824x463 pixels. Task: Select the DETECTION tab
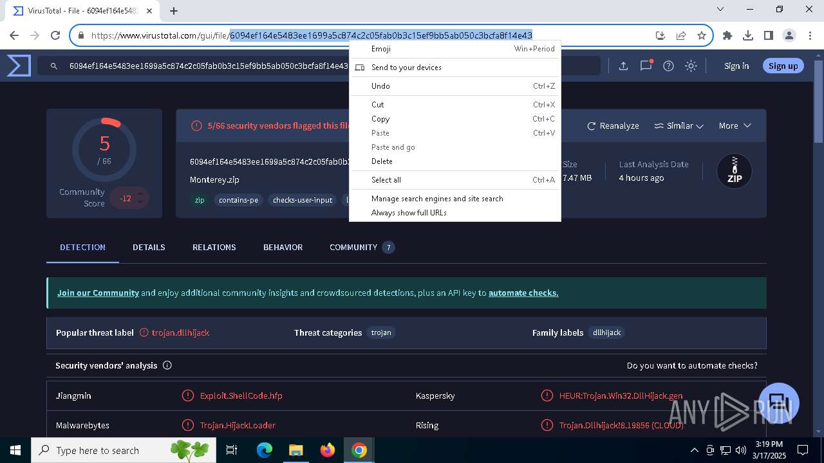[82, 247]
